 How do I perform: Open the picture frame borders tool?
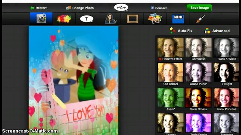coord(133,19)
